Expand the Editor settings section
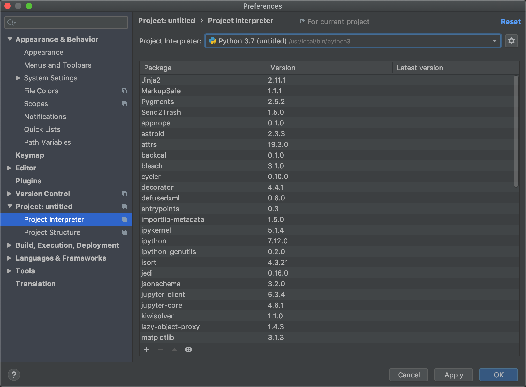The image size is (526, 387). [x=9, y=168]
